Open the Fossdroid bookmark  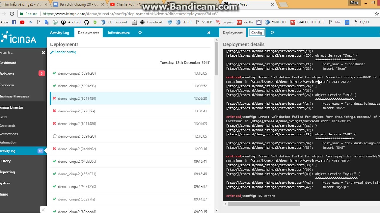[x=152, y=22]
